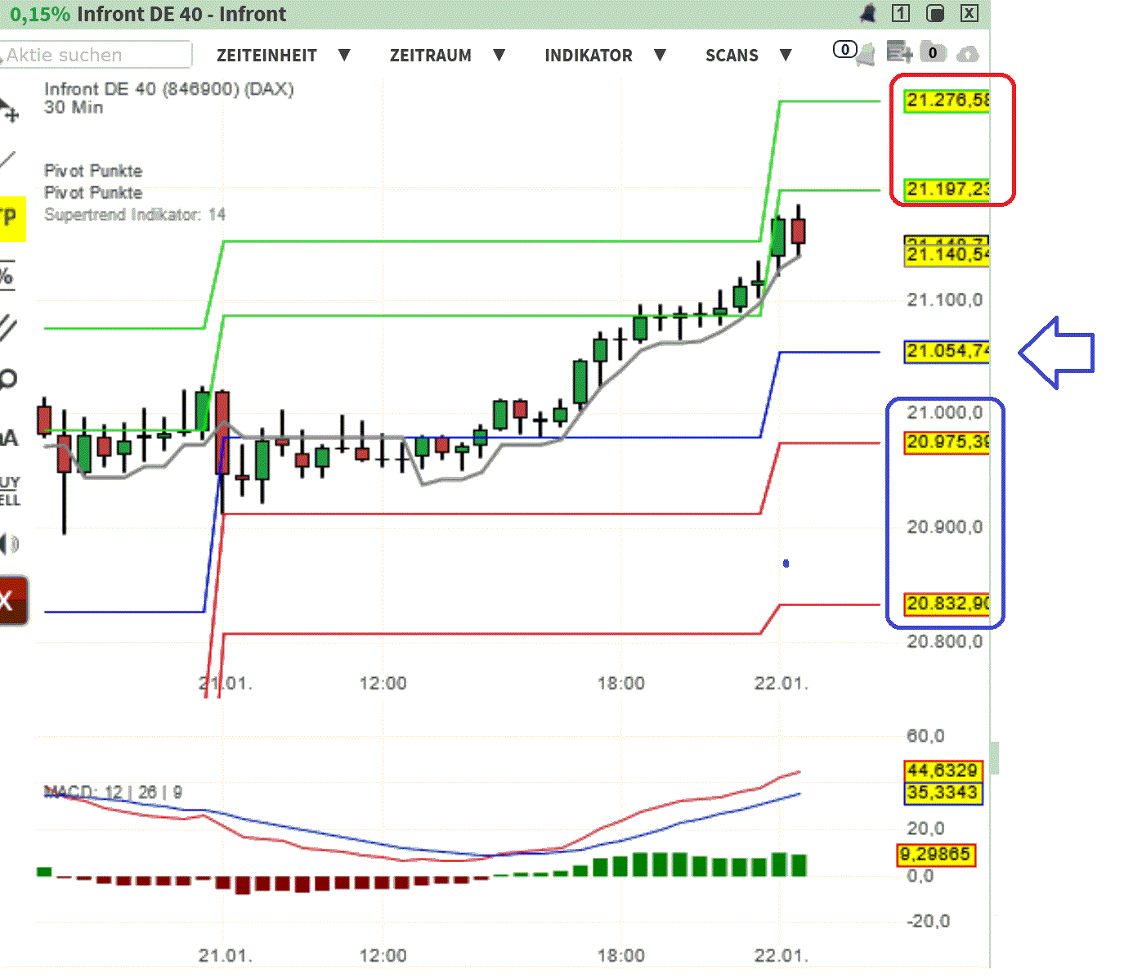Viewport: 1142px width, 979px height.
Task: Click the dark bell icon in title bar
Action: pyautogui.click(x=867, y=13)
